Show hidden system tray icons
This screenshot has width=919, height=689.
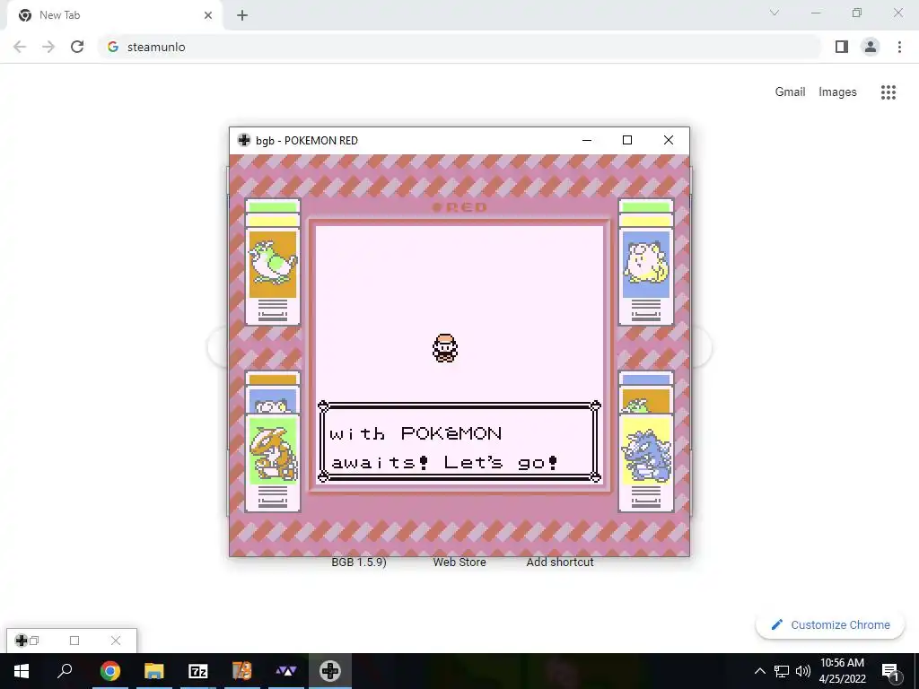point(759,671)
